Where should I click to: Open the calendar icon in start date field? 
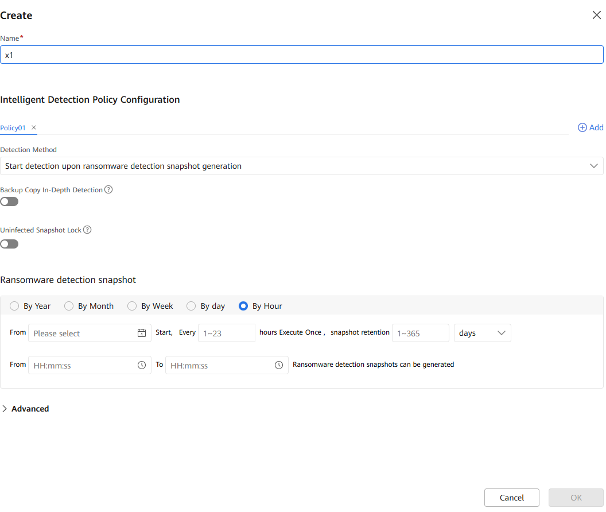click(x=142, y=333)
